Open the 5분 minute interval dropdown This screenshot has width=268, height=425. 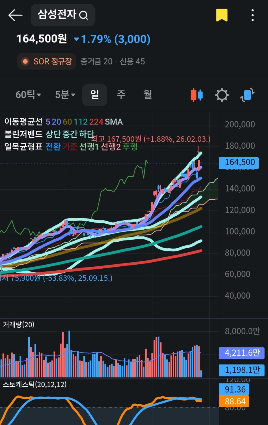click(x=65, y=95)
